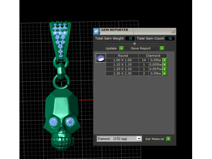
Task: Click the green arrow next to Save Report
Action: [x=162, y=48]
